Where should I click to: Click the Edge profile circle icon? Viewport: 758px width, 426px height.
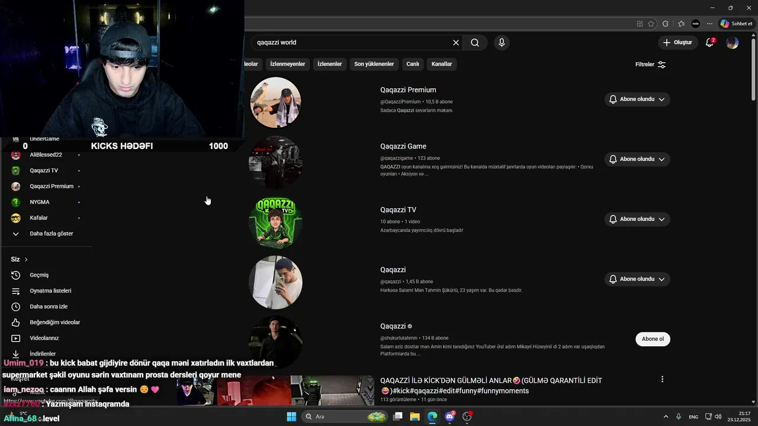click(695, 24)
